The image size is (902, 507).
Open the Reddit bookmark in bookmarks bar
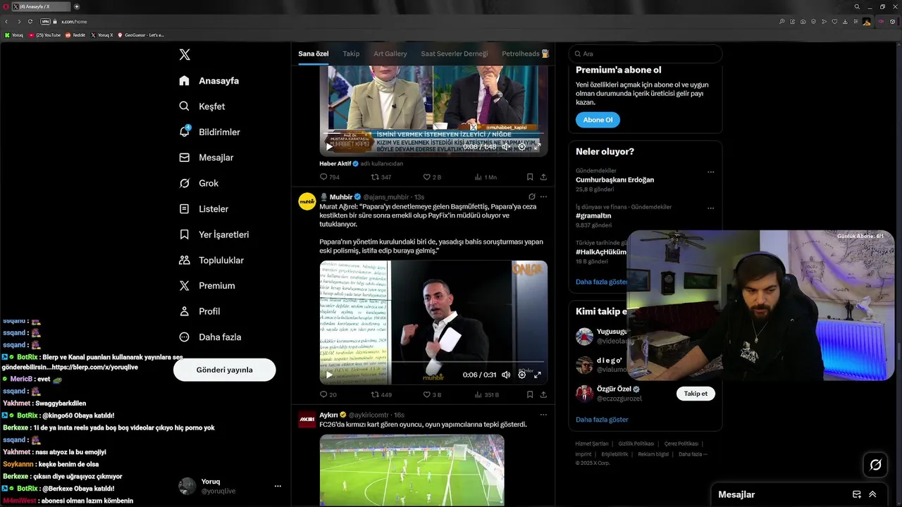point(75,35)
